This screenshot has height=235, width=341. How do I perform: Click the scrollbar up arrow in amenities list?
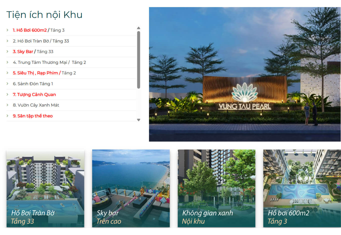pos(139,28)
